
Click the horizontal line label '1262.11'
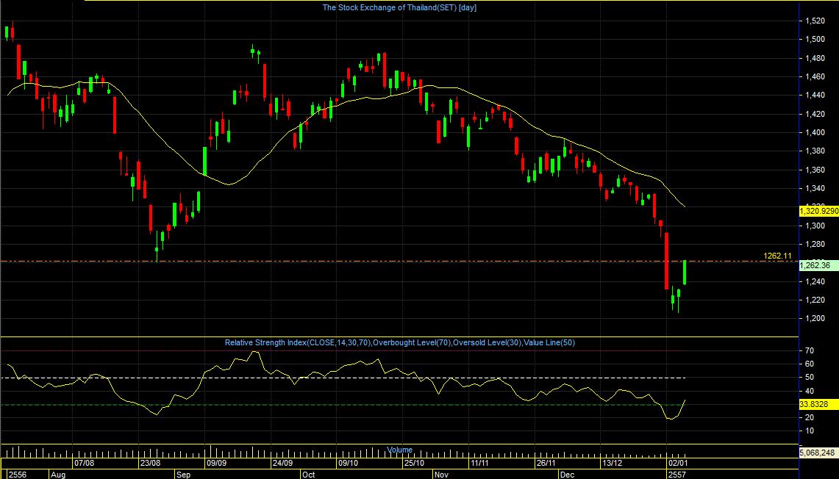coord(777,256)
